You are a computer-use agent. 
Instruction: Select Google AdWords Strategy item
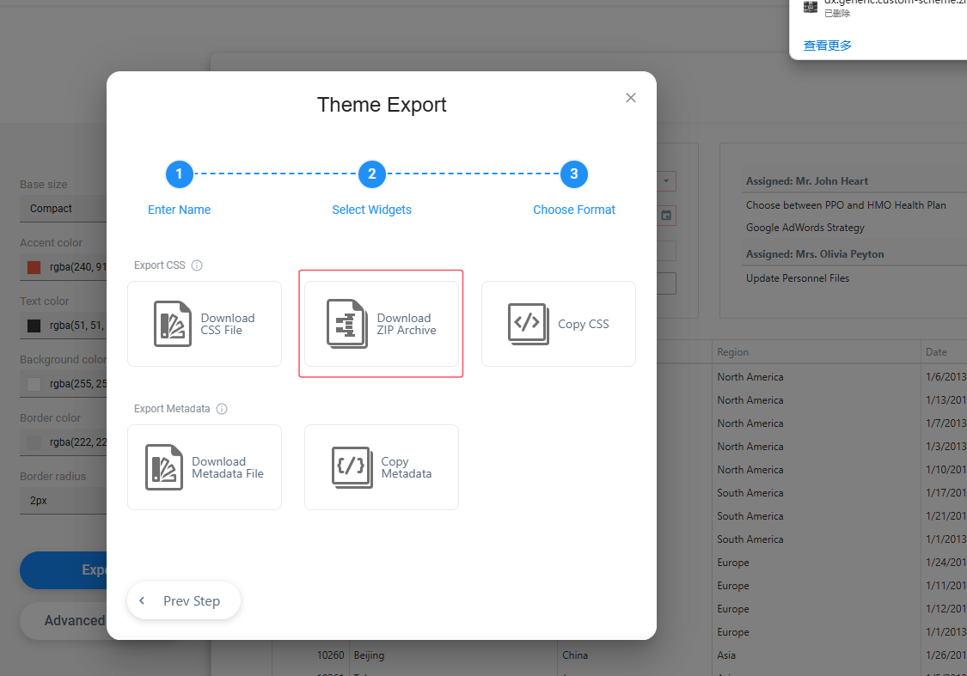tap(805, 228)
